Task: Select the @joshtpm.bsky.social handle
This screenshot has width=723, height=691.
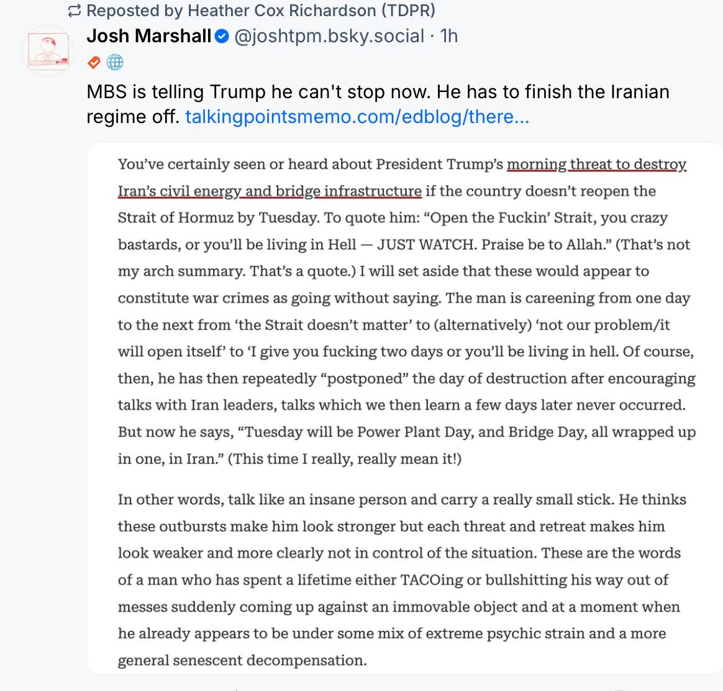Action: (329, 36)
